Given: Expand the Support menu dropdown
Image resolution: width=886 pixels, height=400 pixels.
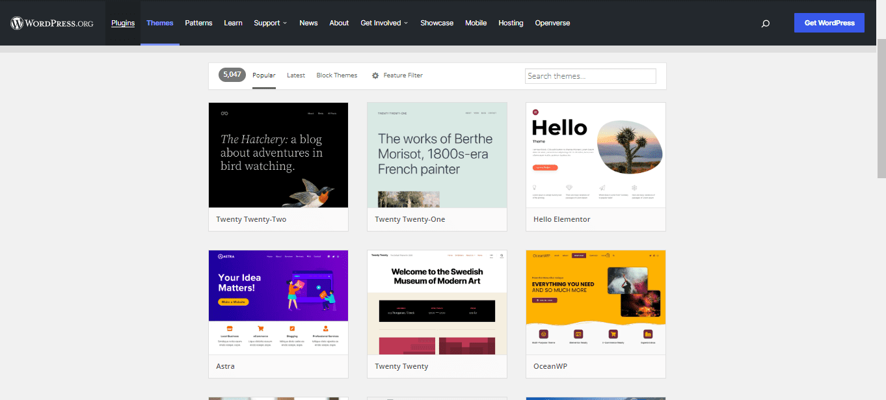Looking at the screenshot, I should point(271,23).
